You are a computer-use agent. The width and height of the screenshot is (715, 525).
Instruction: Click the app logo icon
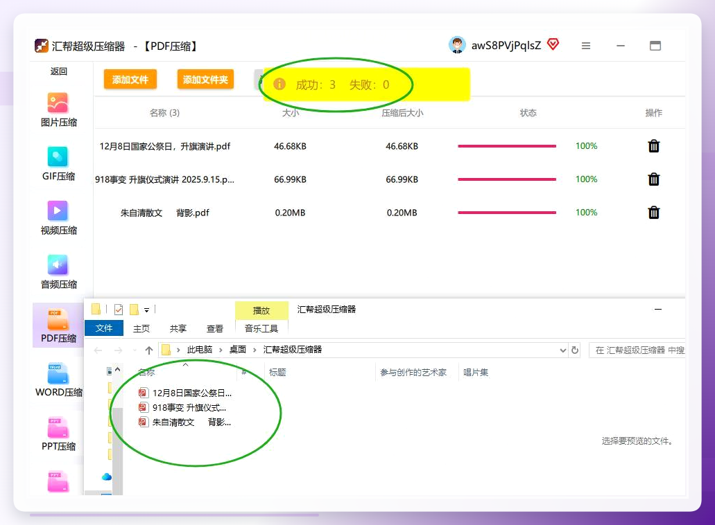(42, 46)
